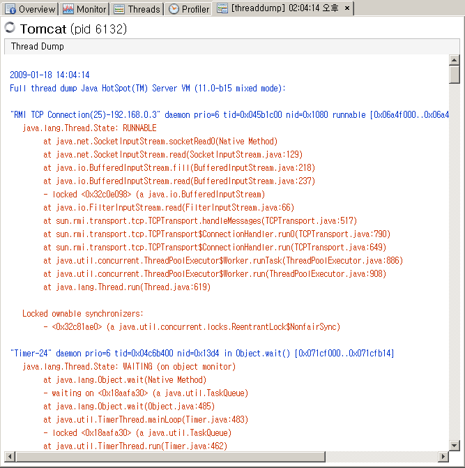Click vertical scrollbar up arrow
465x468 pixels.
(x=454, y=60)
